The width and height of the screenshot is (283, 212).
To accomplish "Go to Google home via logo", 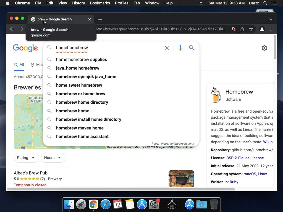I will [25, 48].
